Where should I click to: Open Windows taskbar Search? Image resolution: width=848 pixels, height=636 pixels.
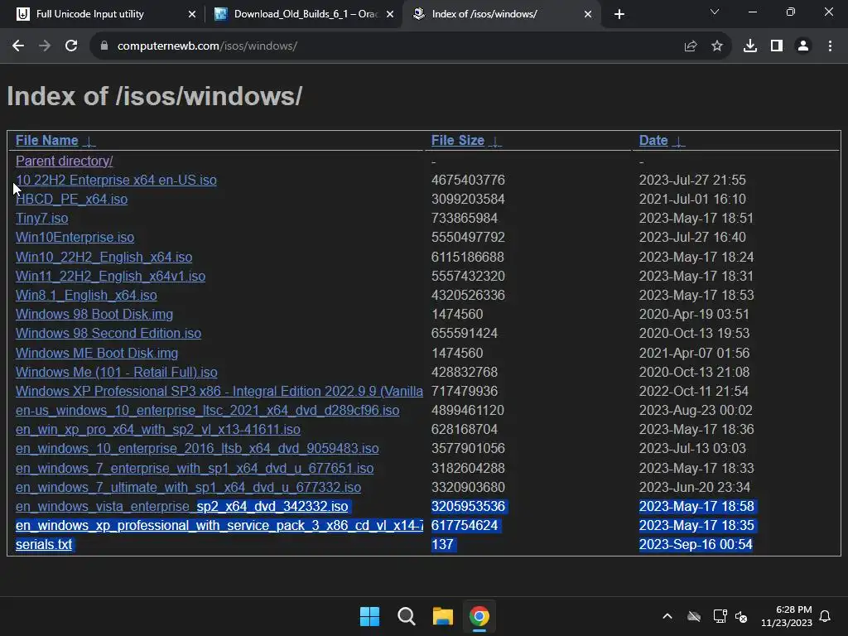(x=406, y=616)
